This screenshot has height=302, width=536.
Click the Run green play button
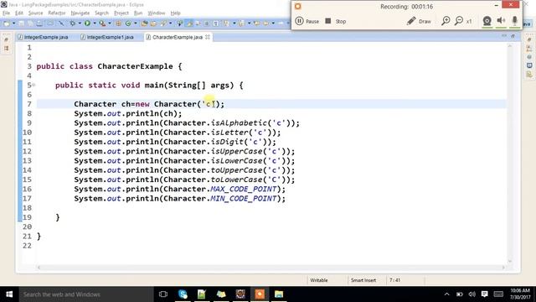[x=87, y=23]
